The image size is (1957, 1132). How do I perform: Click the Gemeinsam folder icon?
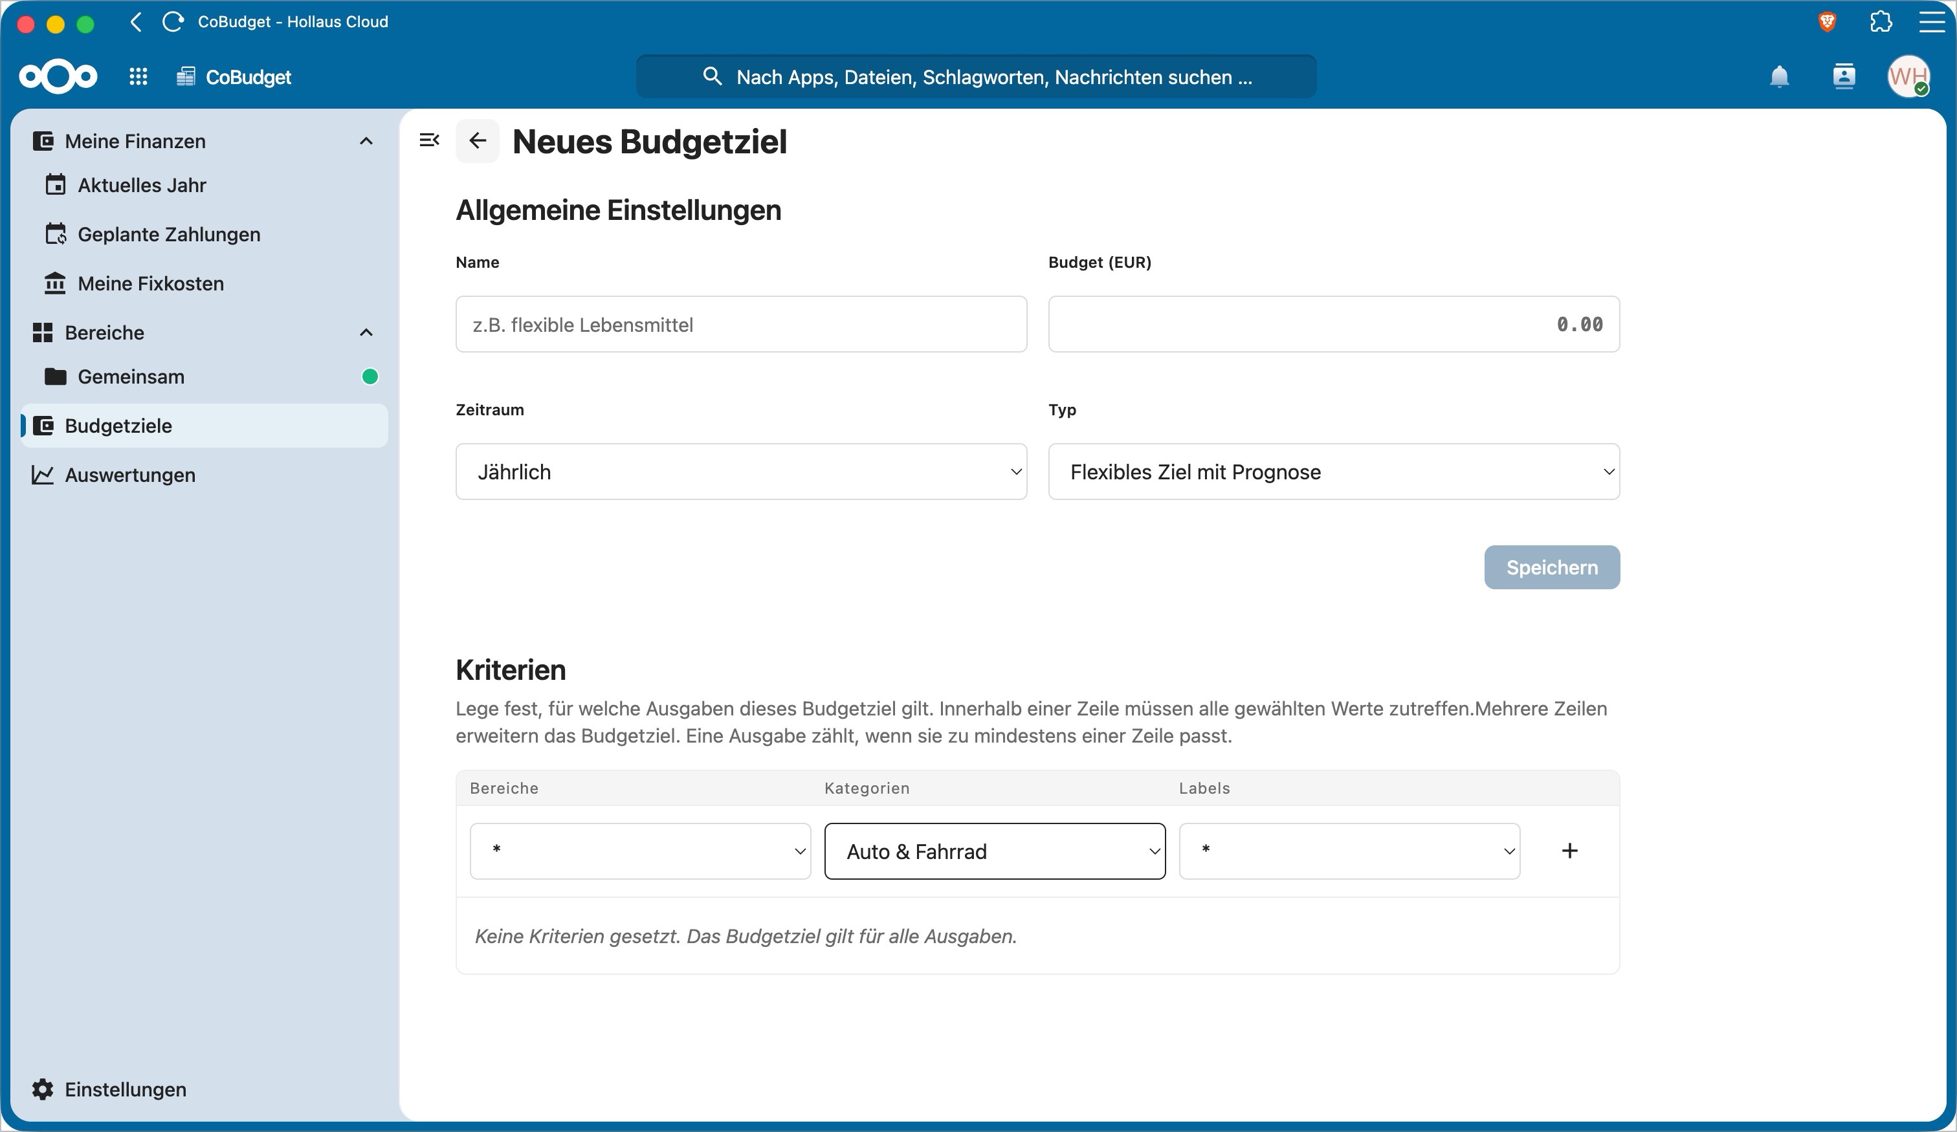coord(55,376)
